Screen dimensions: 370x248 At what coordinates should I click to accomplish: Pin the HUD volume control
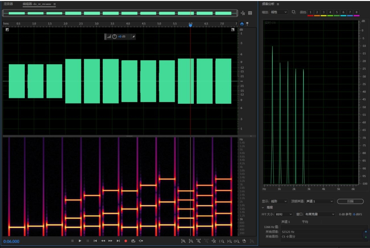(x=133, y=37)
